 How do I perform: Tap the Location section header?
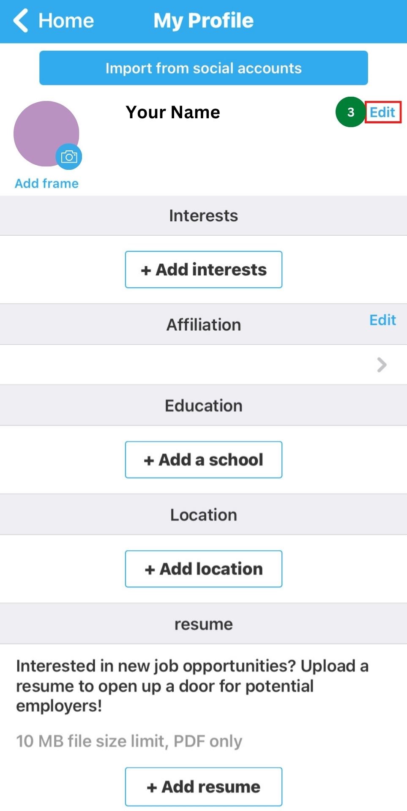click(x=203, y=515)
